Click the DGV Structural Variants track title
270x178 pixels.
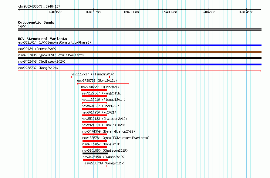point(42,39)
